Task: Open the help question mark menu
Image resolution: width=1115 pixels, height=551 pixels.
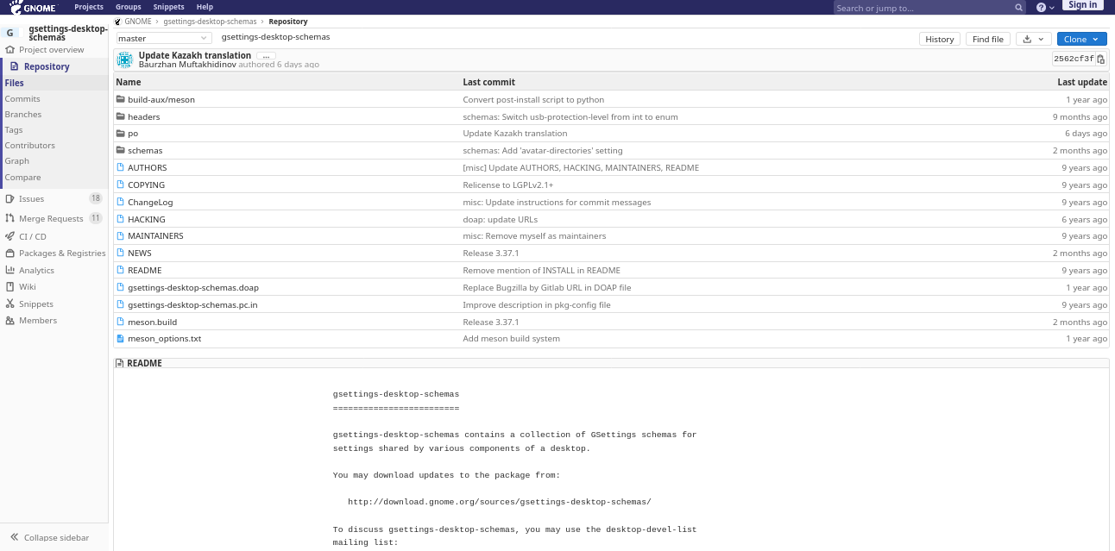Action: point(1045,7)
